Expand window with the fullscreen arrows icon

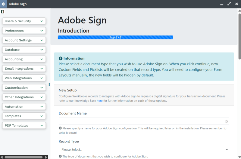click(229, 4)
